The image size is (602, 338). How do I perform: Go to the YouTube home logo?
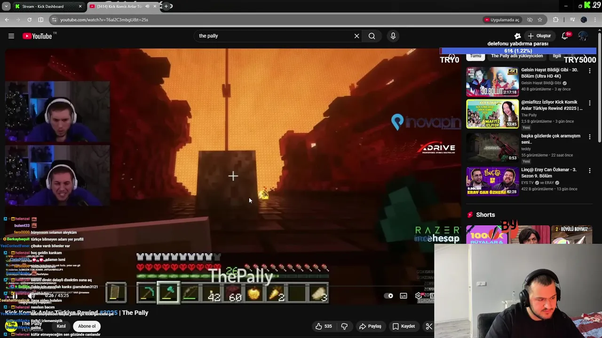(37, 36)
